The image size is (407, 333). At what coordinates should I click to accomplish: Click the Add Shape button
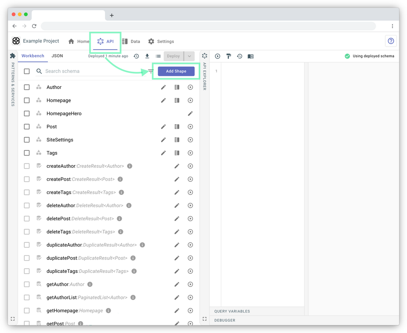coord(176,71)
